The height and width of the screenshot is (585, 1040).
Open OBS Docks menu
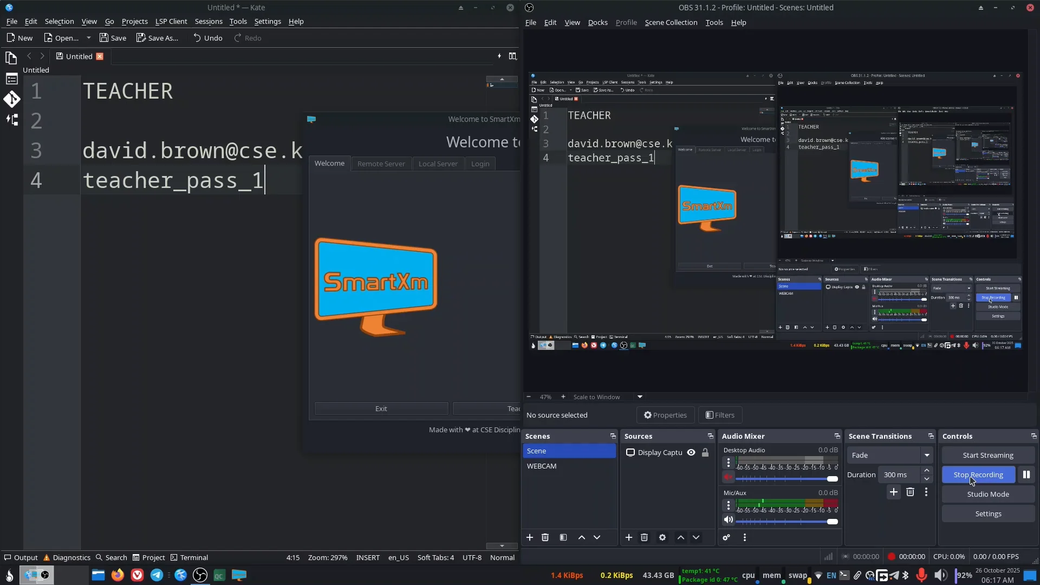[598, 22]
